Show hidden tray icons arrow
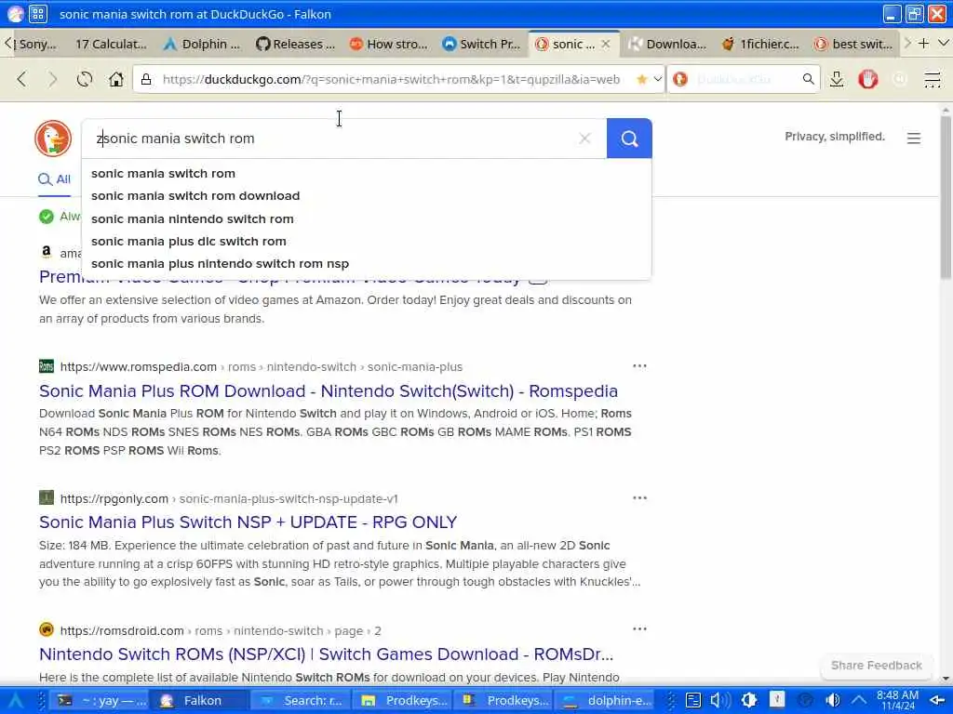Screen dimensions: 953x714 pyautogui.click(x=858, y=700)
